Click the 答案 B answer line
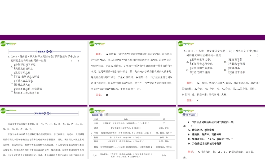The image size is (265, 159). [x=102, y=95]
